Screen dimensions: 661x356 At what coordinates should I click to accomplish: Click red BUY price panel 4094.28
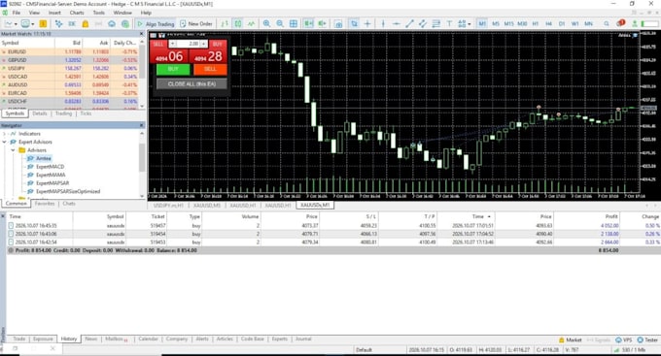[x=208, y=56]
